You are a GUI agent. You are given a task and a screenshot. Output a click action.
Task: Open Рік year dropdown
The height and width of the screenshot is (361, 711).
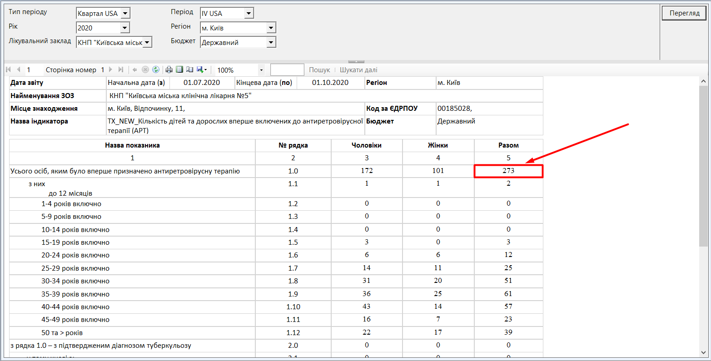tap(125, 28)
